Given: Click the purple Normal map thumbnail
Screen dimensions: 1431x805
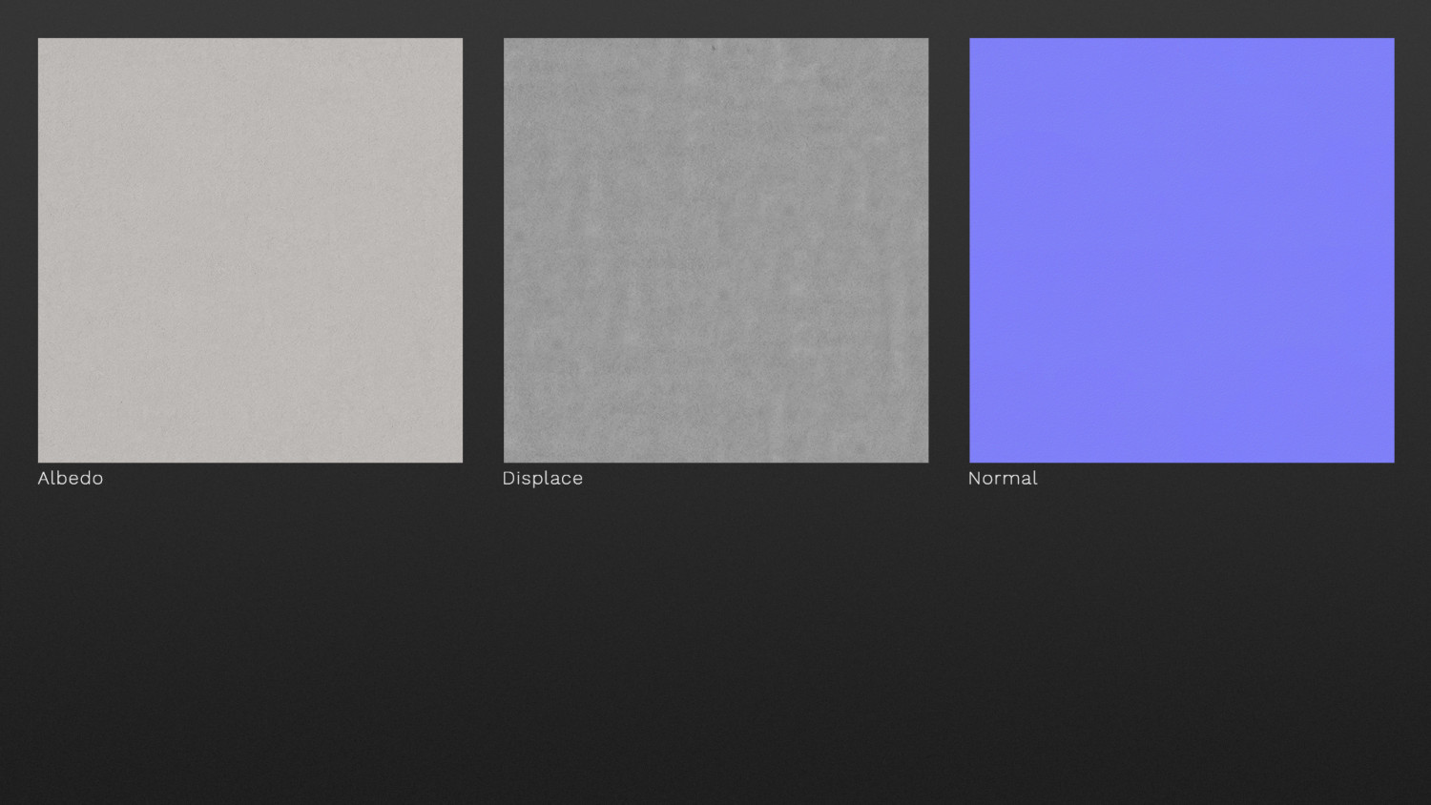Looking at the screenshot, I should pyautogui.click(x=1181, y=250).
